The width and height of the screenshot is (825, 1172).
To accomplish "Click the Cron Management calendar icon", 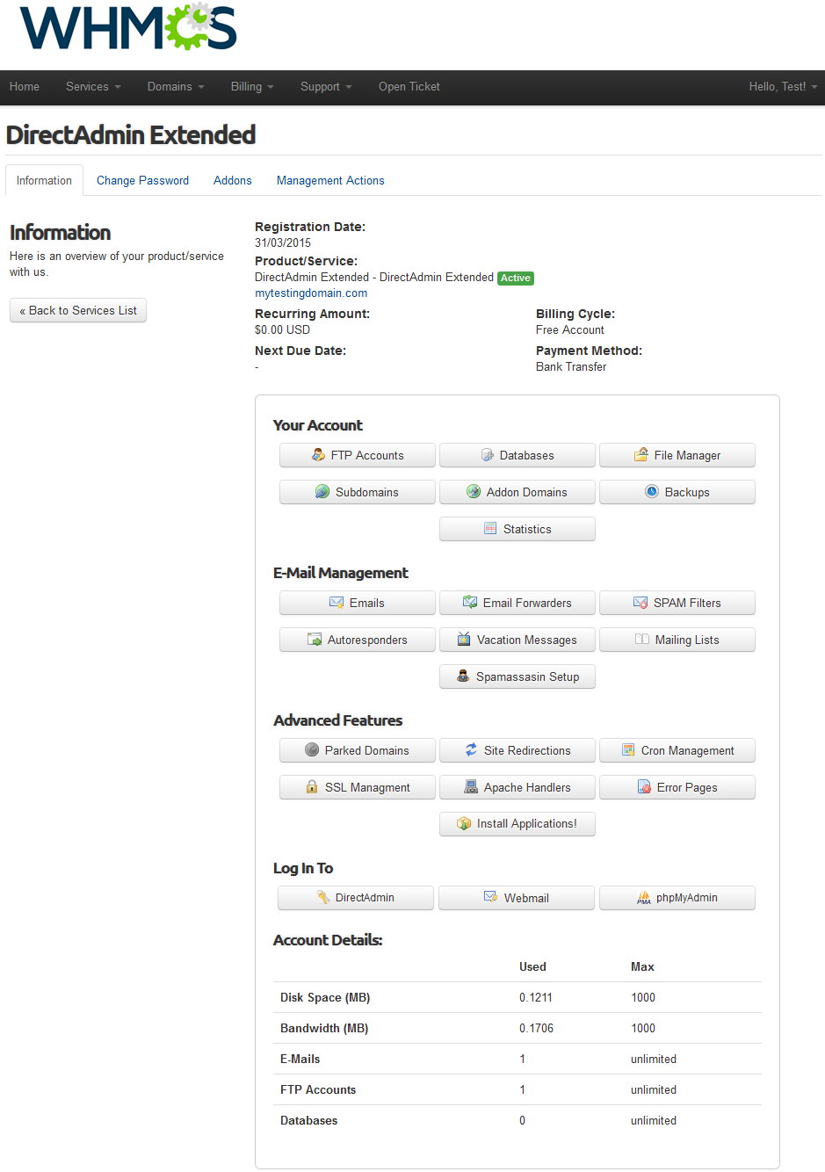I will click(x=628, y=750).
